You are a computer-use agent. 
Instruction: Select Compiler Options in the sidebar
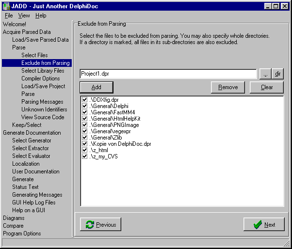[41, 78]
